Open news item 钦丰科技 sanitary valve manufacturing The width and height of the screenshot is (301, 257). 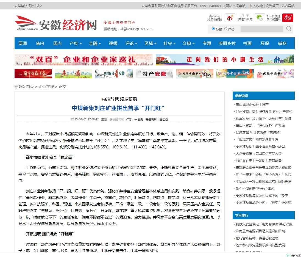(264, 119)
